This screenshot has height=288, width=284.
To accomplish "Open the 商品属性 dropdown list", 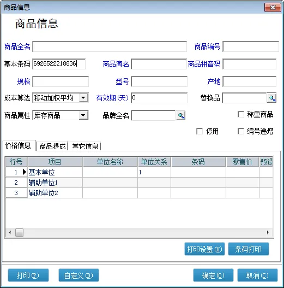I will pos(83,115).
